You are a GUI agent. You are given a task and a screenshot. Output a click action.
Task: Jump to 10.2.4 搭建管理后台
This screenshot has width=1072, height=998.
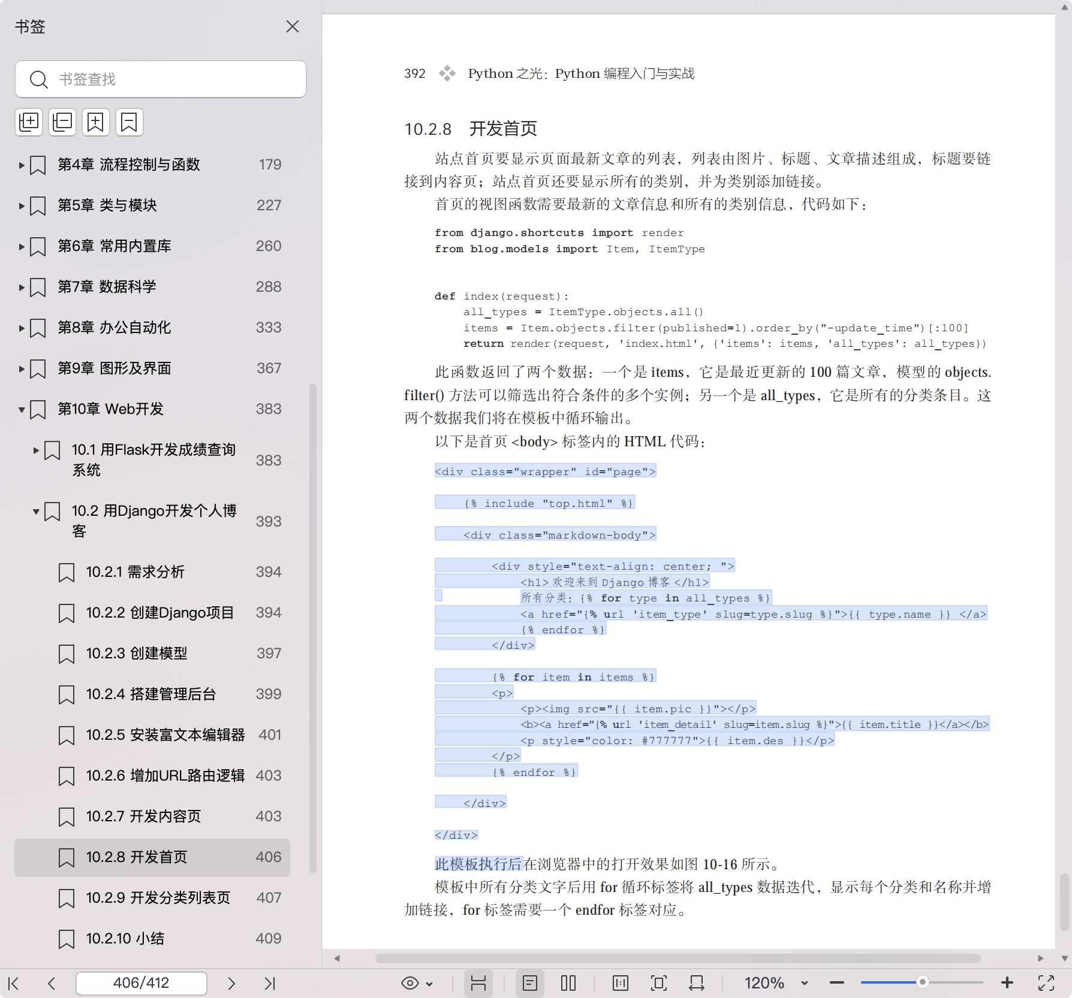point(152,694)
